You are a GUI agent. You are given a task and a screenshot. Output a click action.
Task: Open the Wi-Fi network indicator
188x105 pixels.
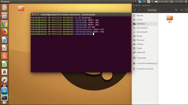pos(144,1)
